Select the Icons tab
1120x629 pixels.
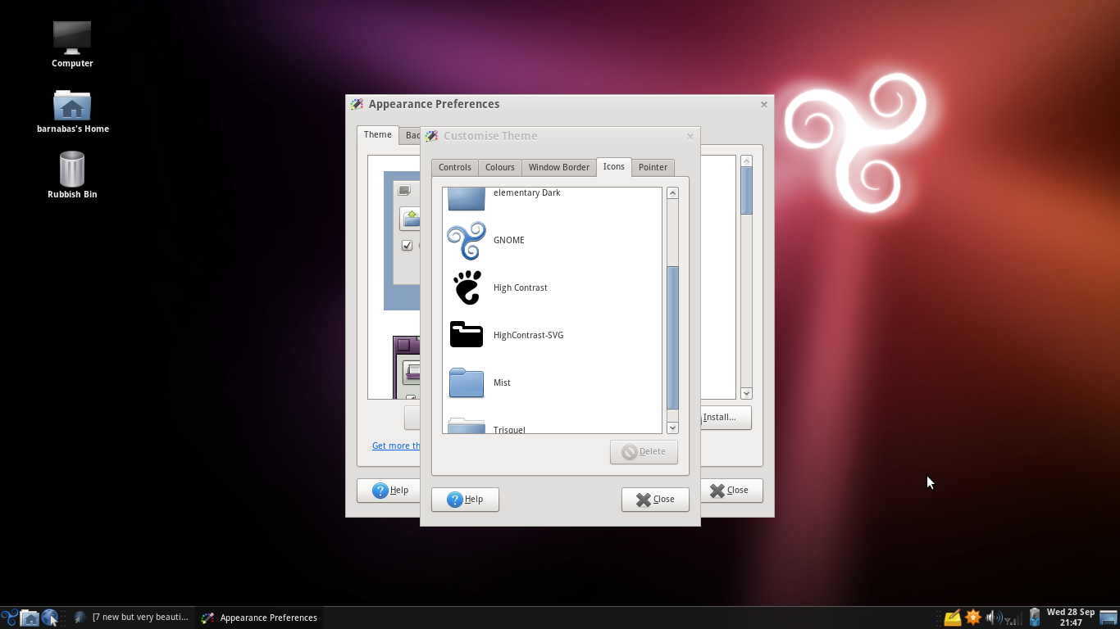click(614, 166)
